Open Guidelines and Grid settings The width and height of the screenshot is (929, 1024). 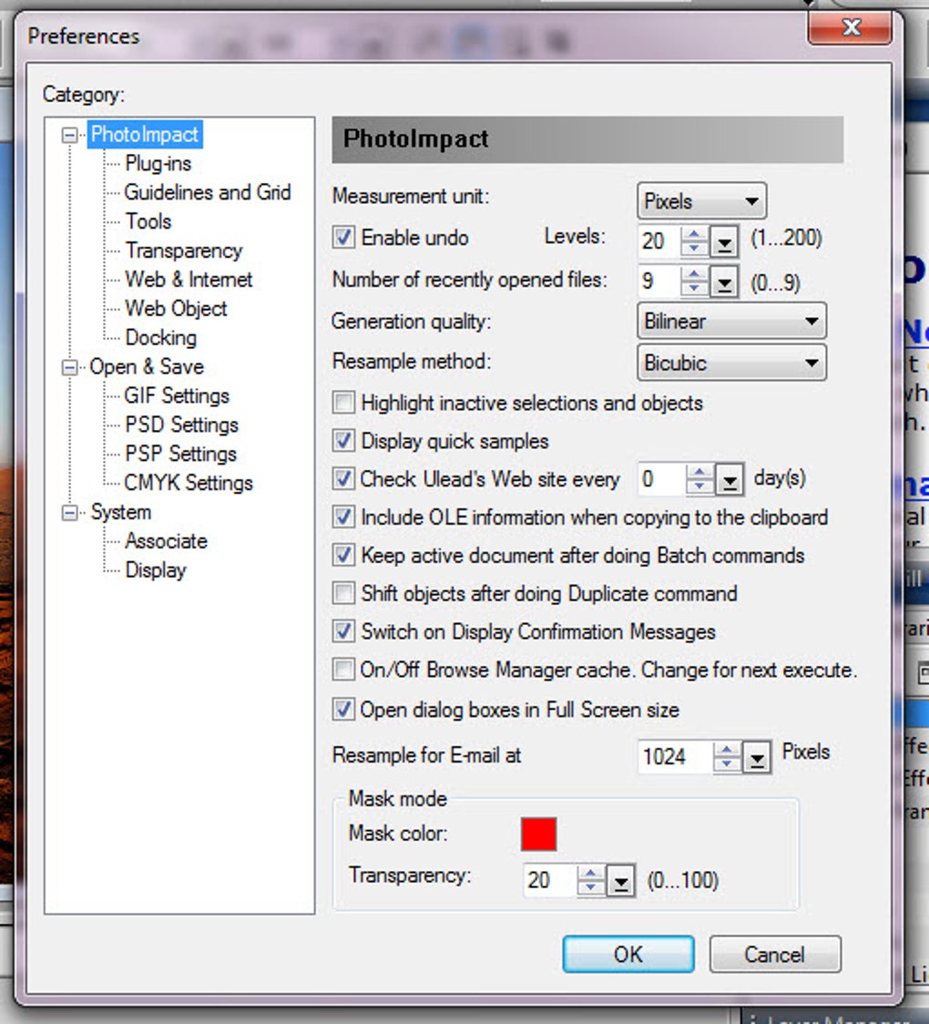point(208,192)
